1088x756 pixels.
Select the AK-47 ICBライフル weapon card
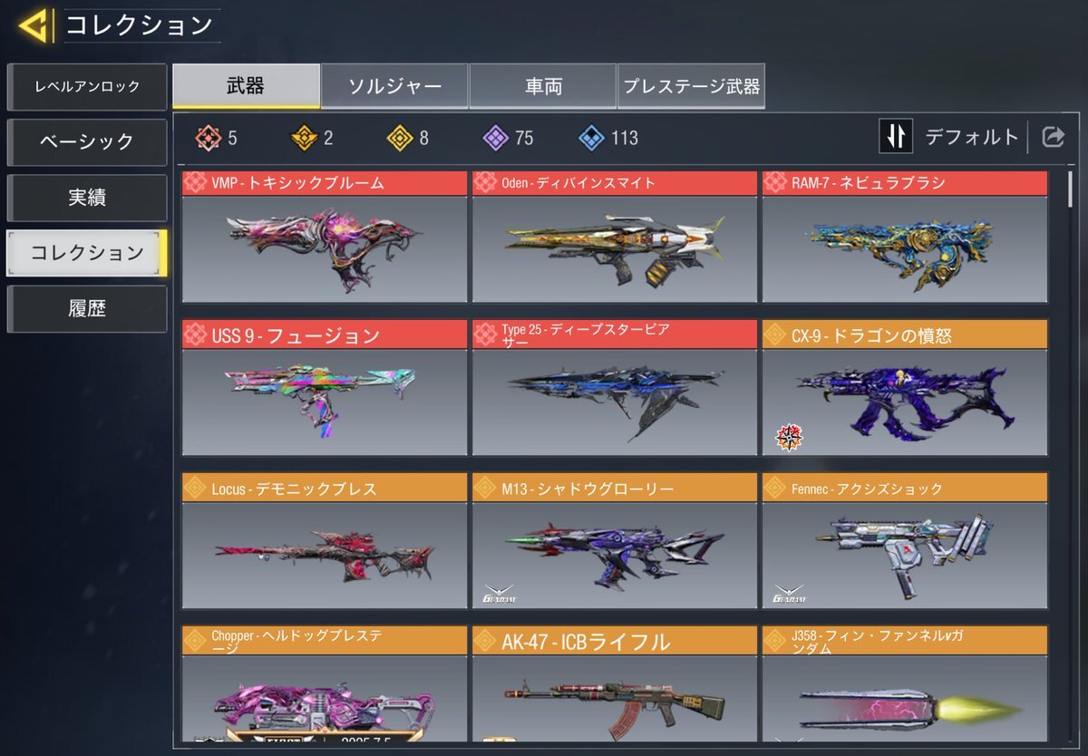coord(615,684)
